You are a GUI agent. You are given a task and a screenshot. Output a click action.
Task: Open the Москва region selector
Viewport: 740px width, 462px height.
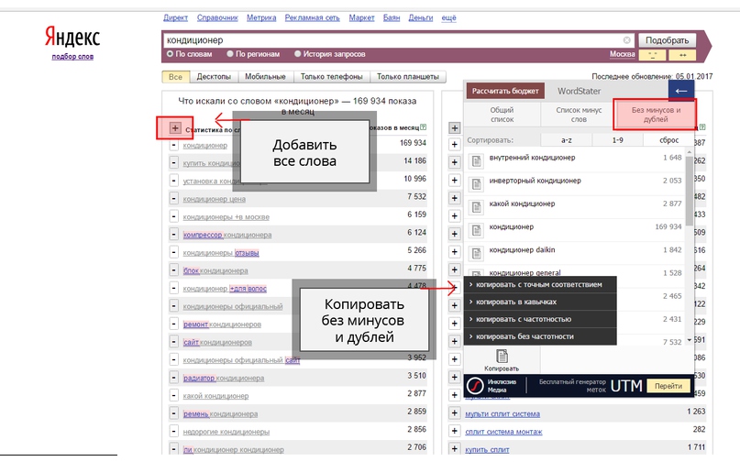click(x=622, y=54)
